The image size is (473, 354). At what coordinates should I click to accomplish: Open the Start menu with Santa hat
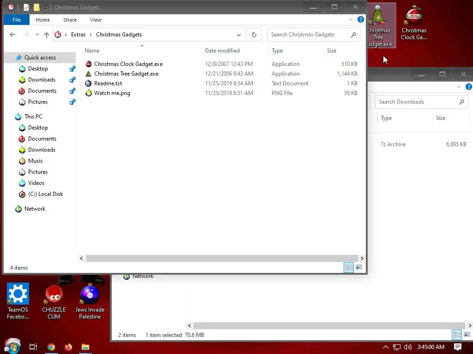click(12, 346)
